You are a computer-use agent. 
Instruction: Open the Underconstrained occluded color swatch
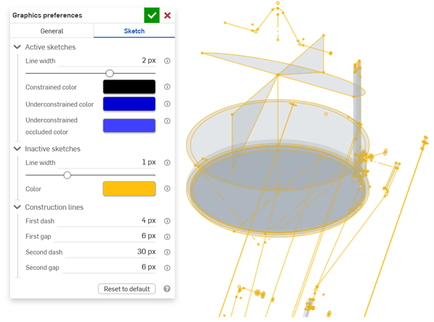(129, 126)
